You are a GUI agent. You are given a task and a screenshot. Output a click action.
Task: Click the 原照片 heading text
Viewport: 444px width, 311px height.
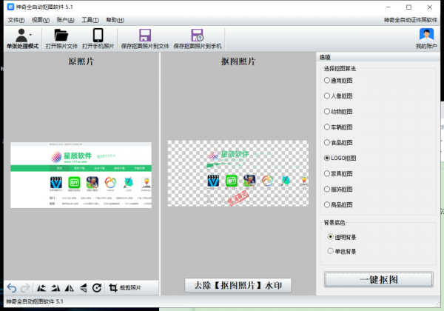pyautogui.click(x=81, y=61)
